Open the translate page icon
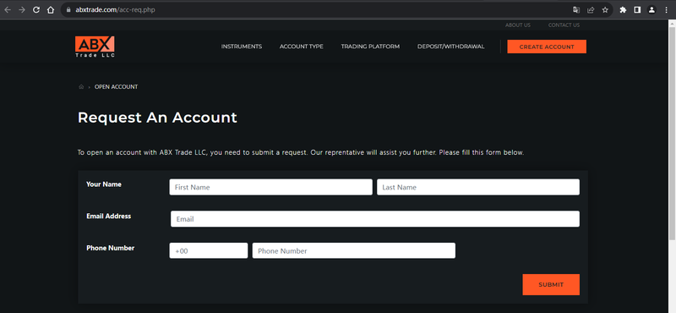The image size is (676, 313). point(576,10)
